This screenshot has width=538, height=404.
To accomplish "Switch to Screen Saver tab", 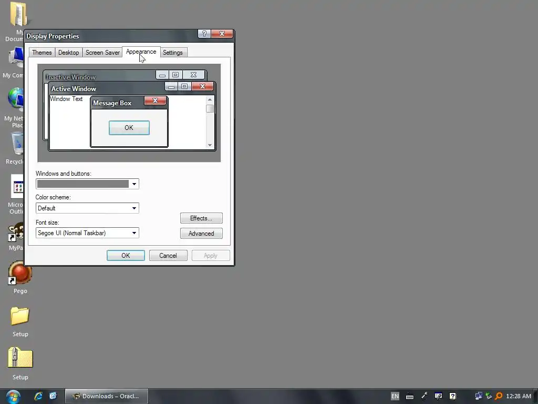I will [x=102, y=53].
